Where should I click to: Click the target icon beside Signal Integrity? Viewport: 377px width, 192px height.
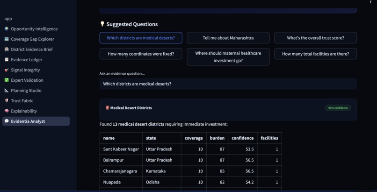7,70
